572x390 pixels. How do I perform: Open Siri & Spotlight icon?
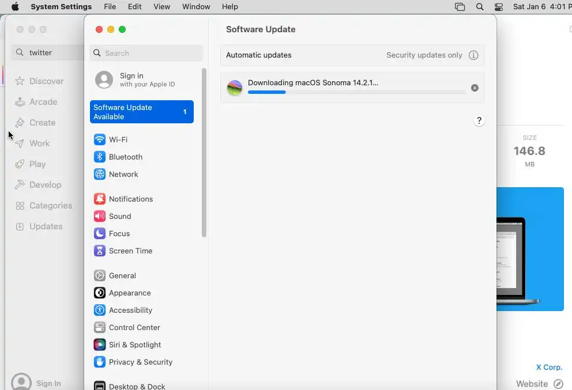tap(100, 344)
